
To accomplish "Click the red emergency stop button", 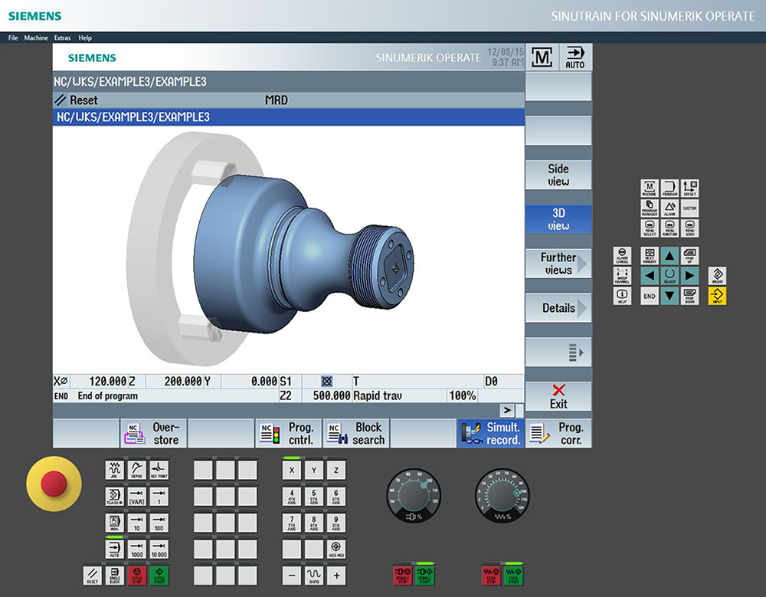I will [x=53, y=482].
